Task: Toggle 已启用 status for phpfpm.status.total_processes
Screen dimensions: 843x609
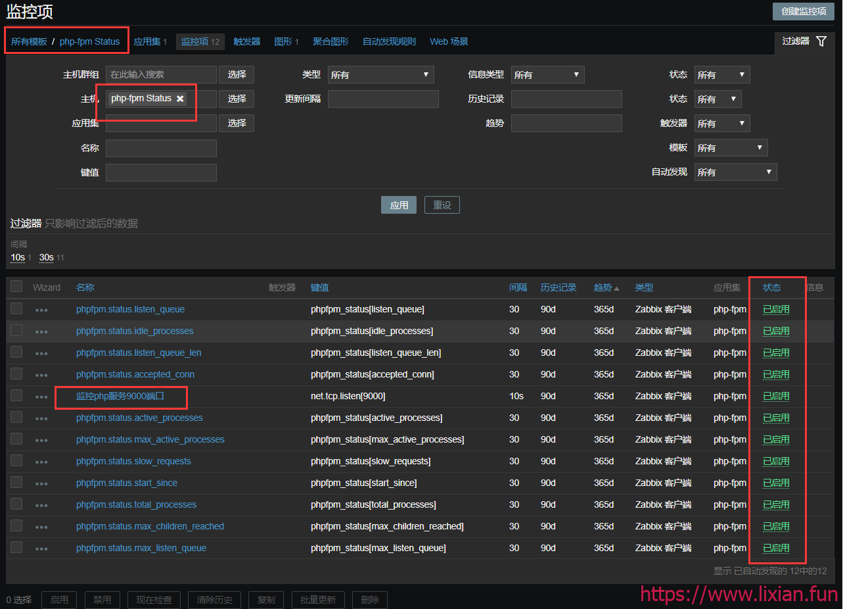Action: pyautogui.click(x=776, y=505)
